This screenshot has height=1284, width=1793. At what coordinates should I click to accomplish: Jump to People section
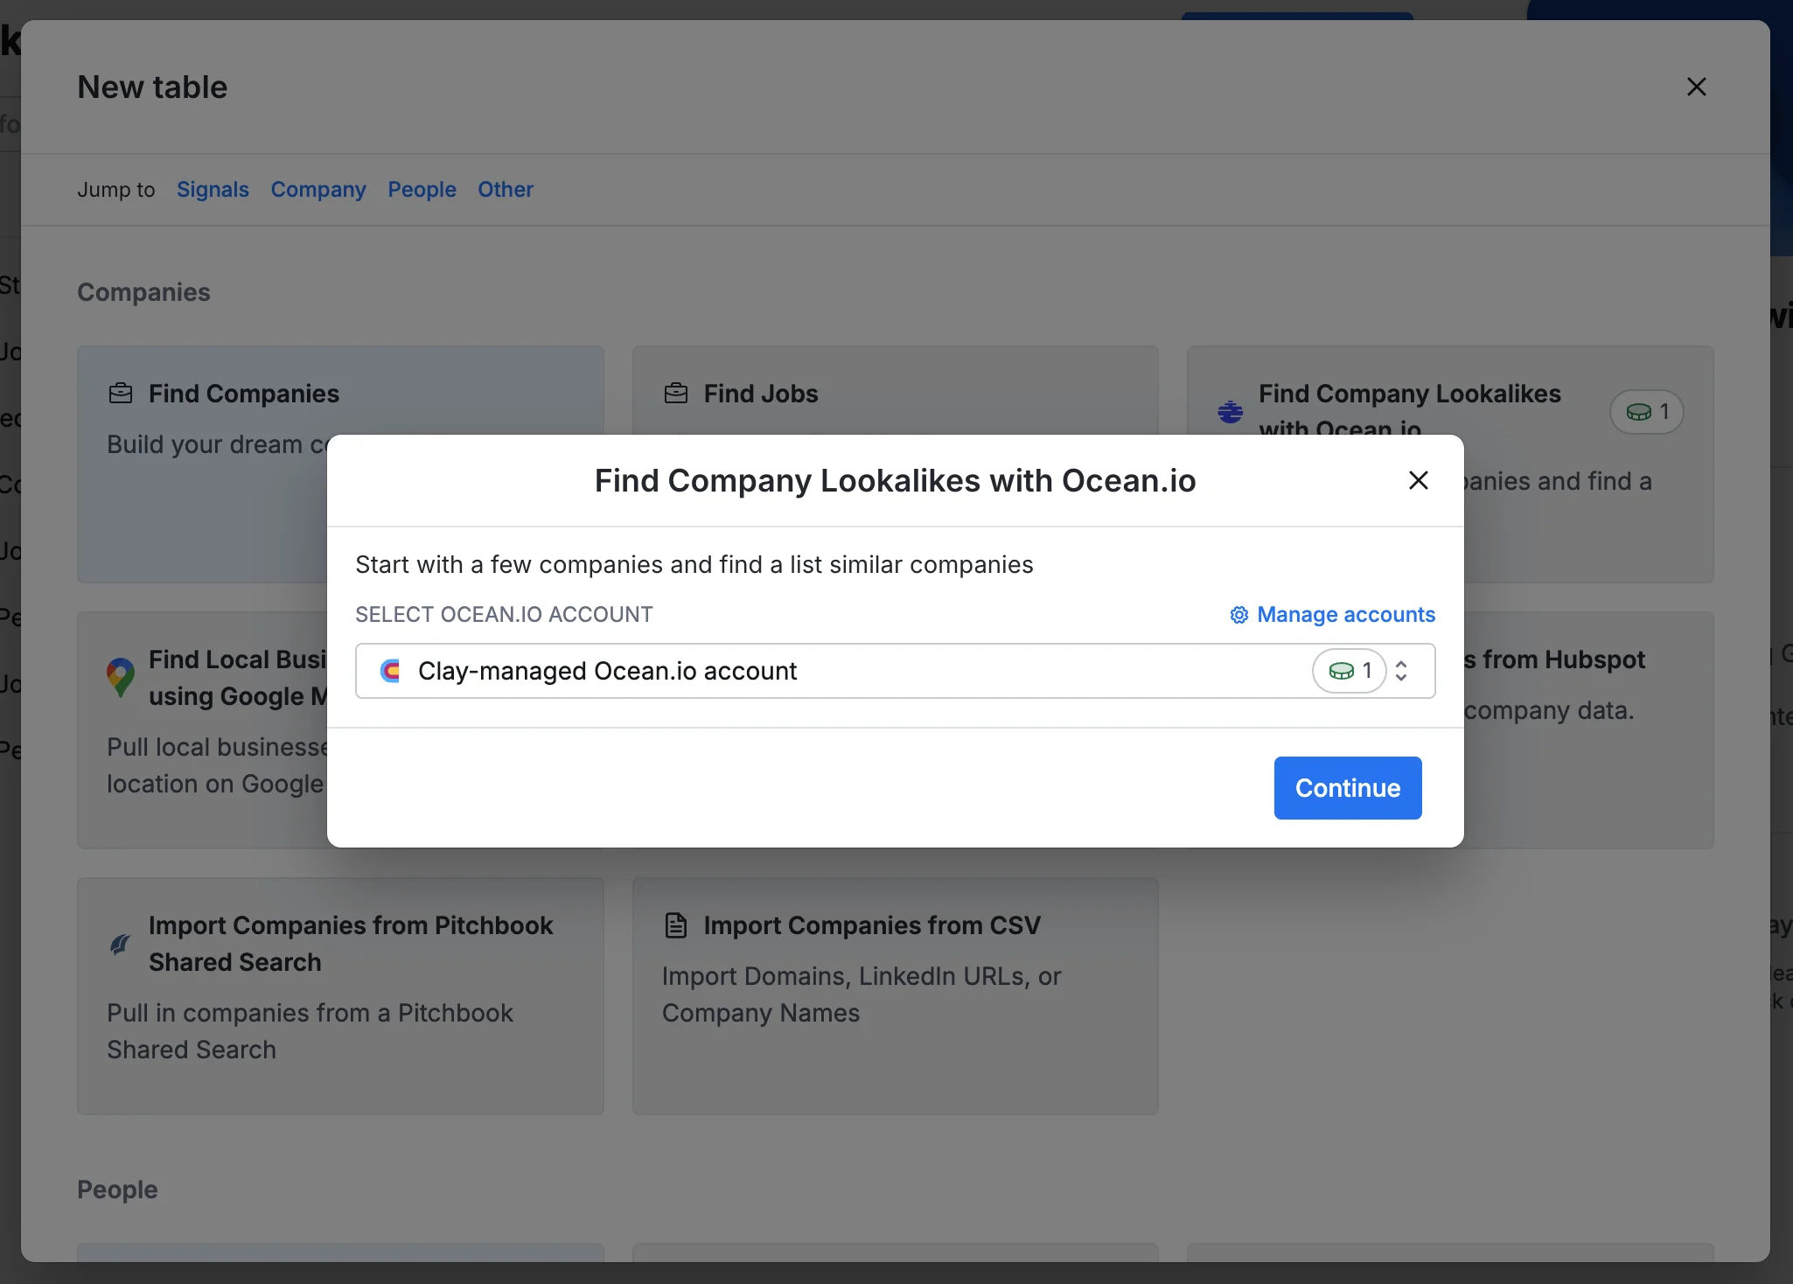coord(422,190)
